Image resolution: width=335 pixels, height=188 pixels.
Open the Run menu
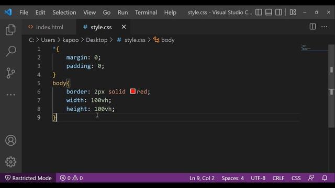(x=122, y=13)
